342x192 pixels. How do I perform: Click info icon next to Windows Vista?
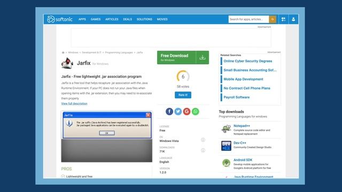[x=203, y=140]
